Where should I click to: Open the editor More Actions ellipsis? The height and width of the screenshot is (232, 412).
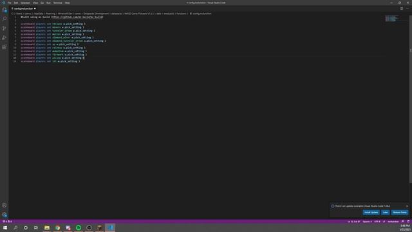click(x=407, y=8)
